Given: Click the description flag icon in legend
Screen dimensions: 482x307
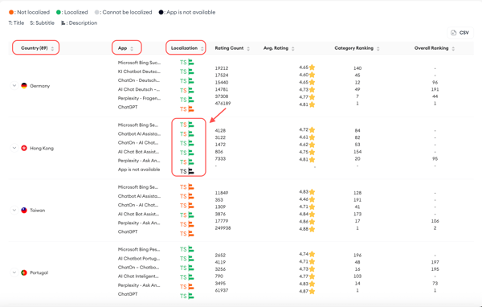Looking at the screenshot, I should point(63,23).
